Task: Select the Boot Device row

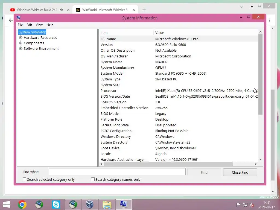Action: (179, 148)
